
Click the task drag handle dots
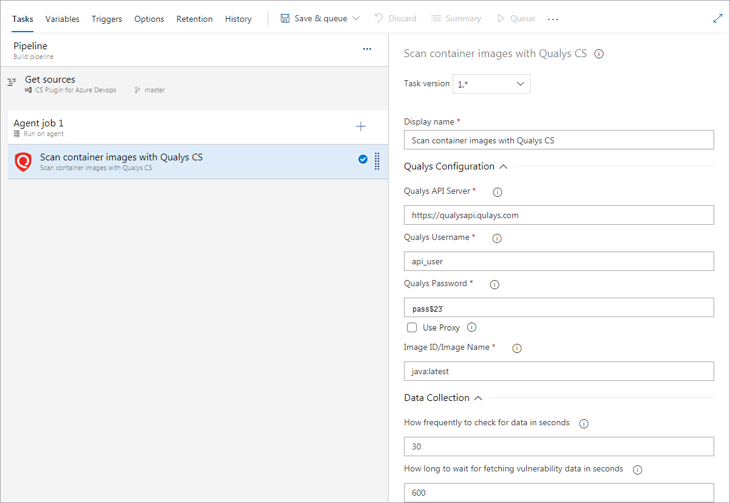[377, 161]
